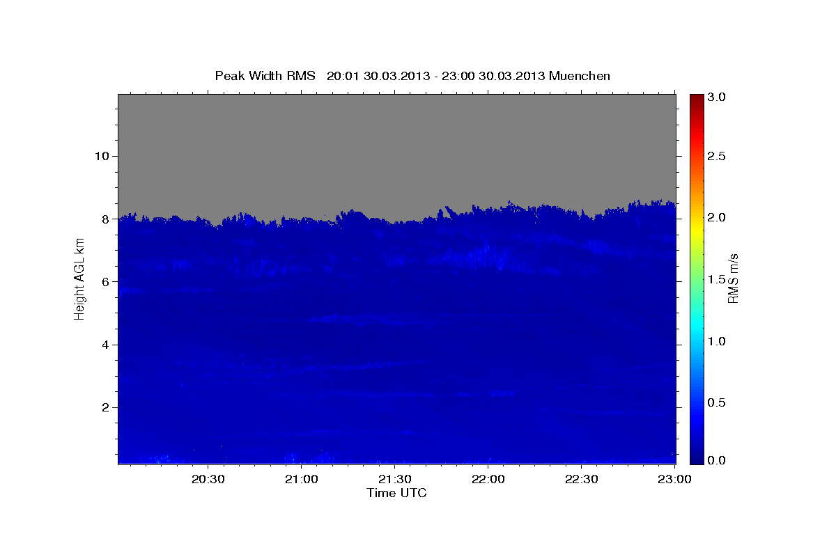The height and width of the screenshot is (557, 836).
Task: Click the "Muenchen" location label in title
Action: [x=580, y=75]
